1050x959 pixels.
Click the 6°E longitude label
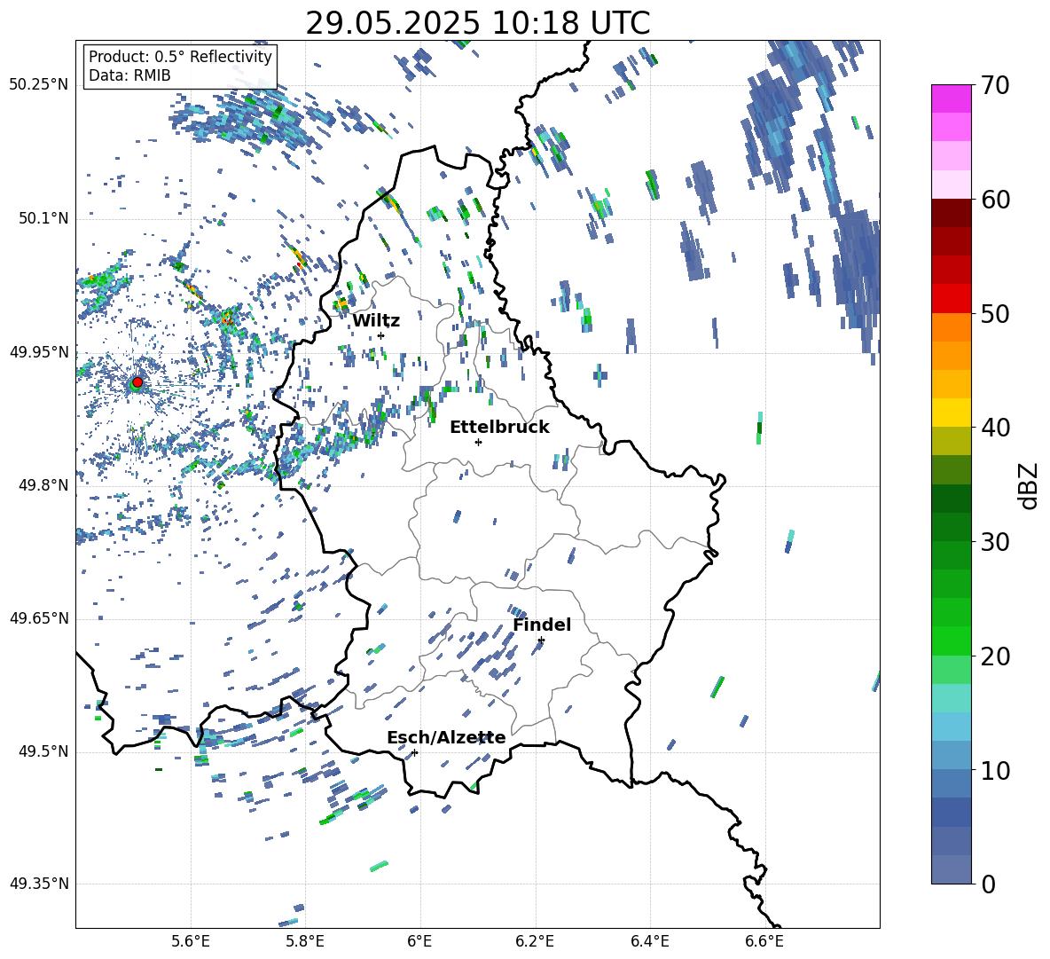[419, 941]
